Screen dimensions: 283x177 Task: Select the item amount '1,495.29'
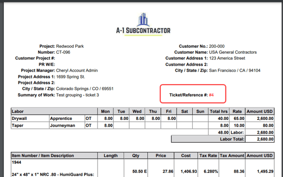point(265,171)
